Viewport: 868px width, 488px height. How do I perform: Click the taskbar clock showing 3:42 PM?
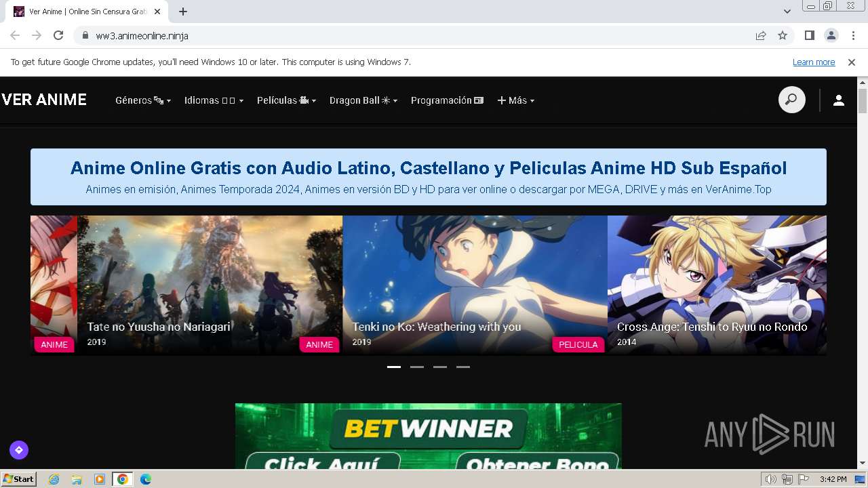833,479
